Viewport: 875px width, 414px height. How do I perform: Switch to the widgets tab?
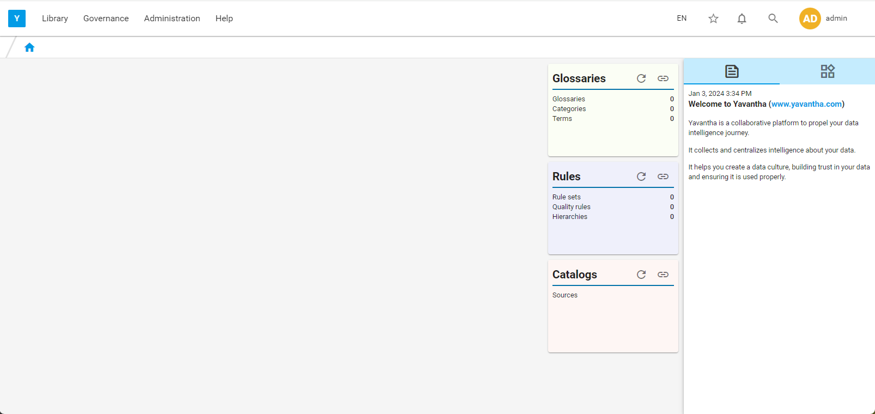tap(828, 71)
